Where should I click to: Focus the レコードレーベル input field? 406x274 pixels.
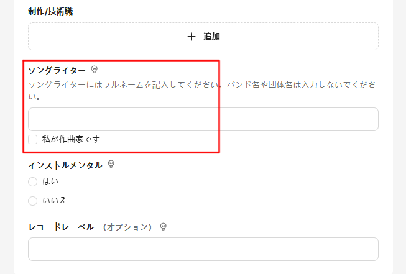coord(203,249)
